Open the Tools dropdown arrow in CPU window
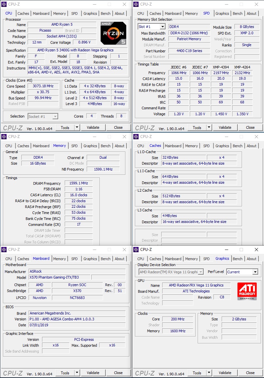The height and width of the screenshot is (378, 264). point(77,127)
